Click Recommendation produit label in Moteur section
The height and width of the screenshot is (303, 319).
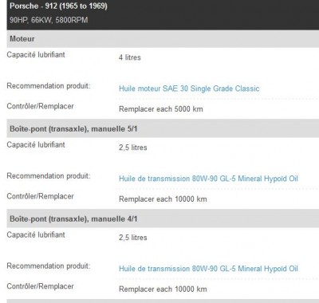click(49, 86)
